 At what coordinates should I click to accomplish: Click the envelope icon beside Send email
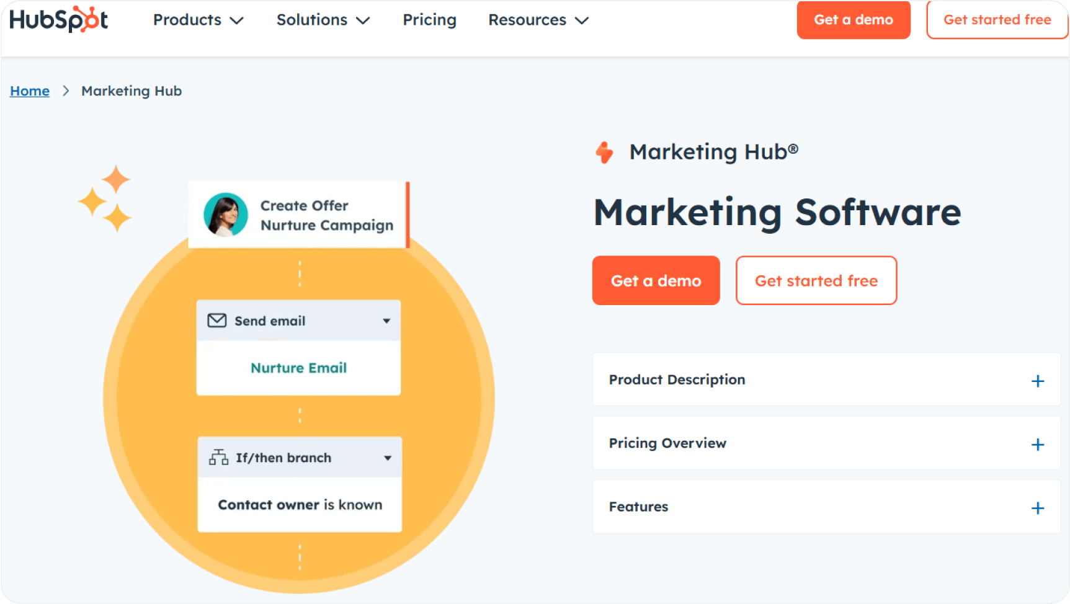[x=216, y=321]
